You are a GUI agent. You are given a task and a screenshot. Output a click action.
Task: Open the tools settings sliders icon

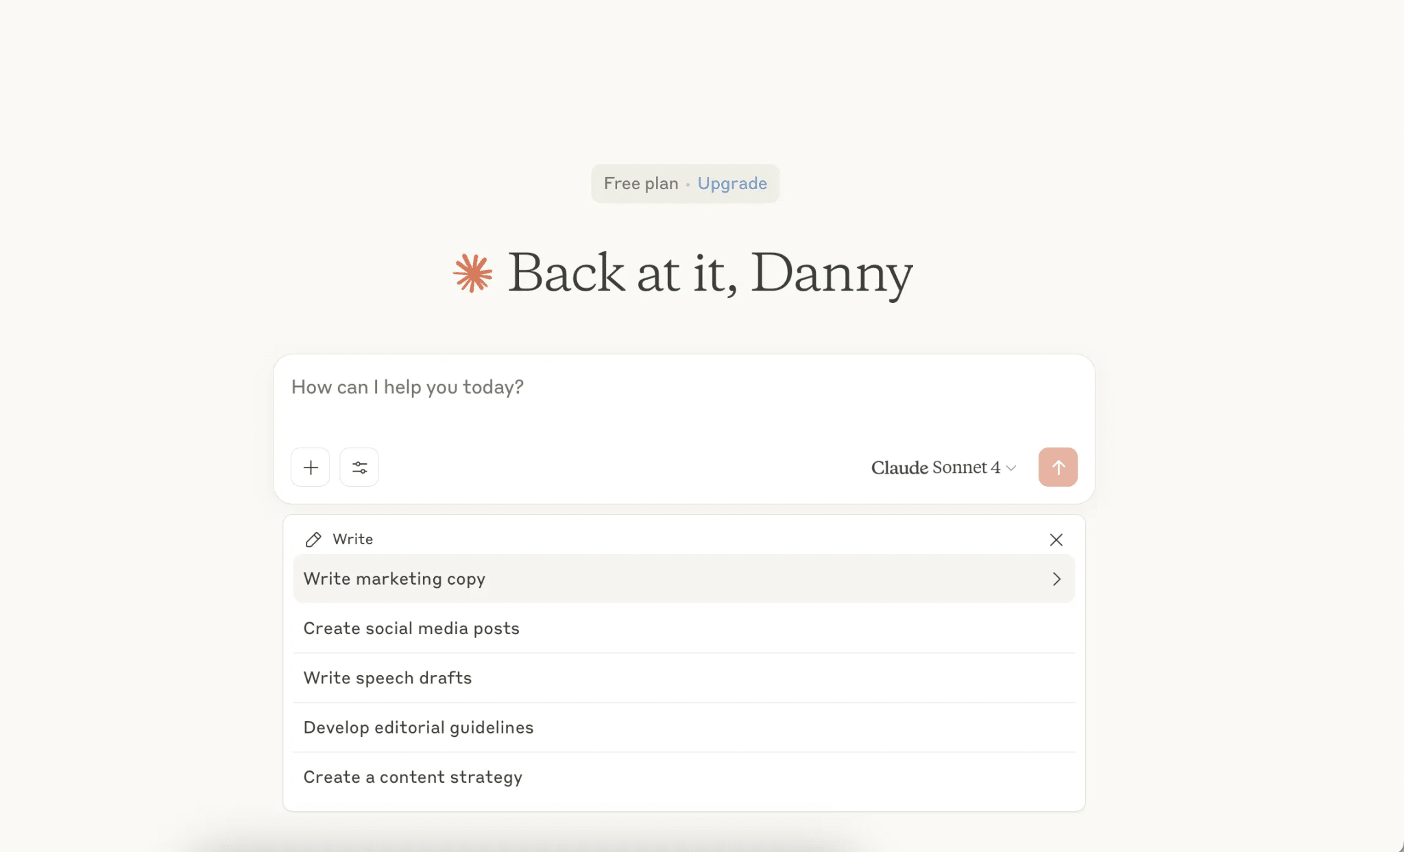359,467
